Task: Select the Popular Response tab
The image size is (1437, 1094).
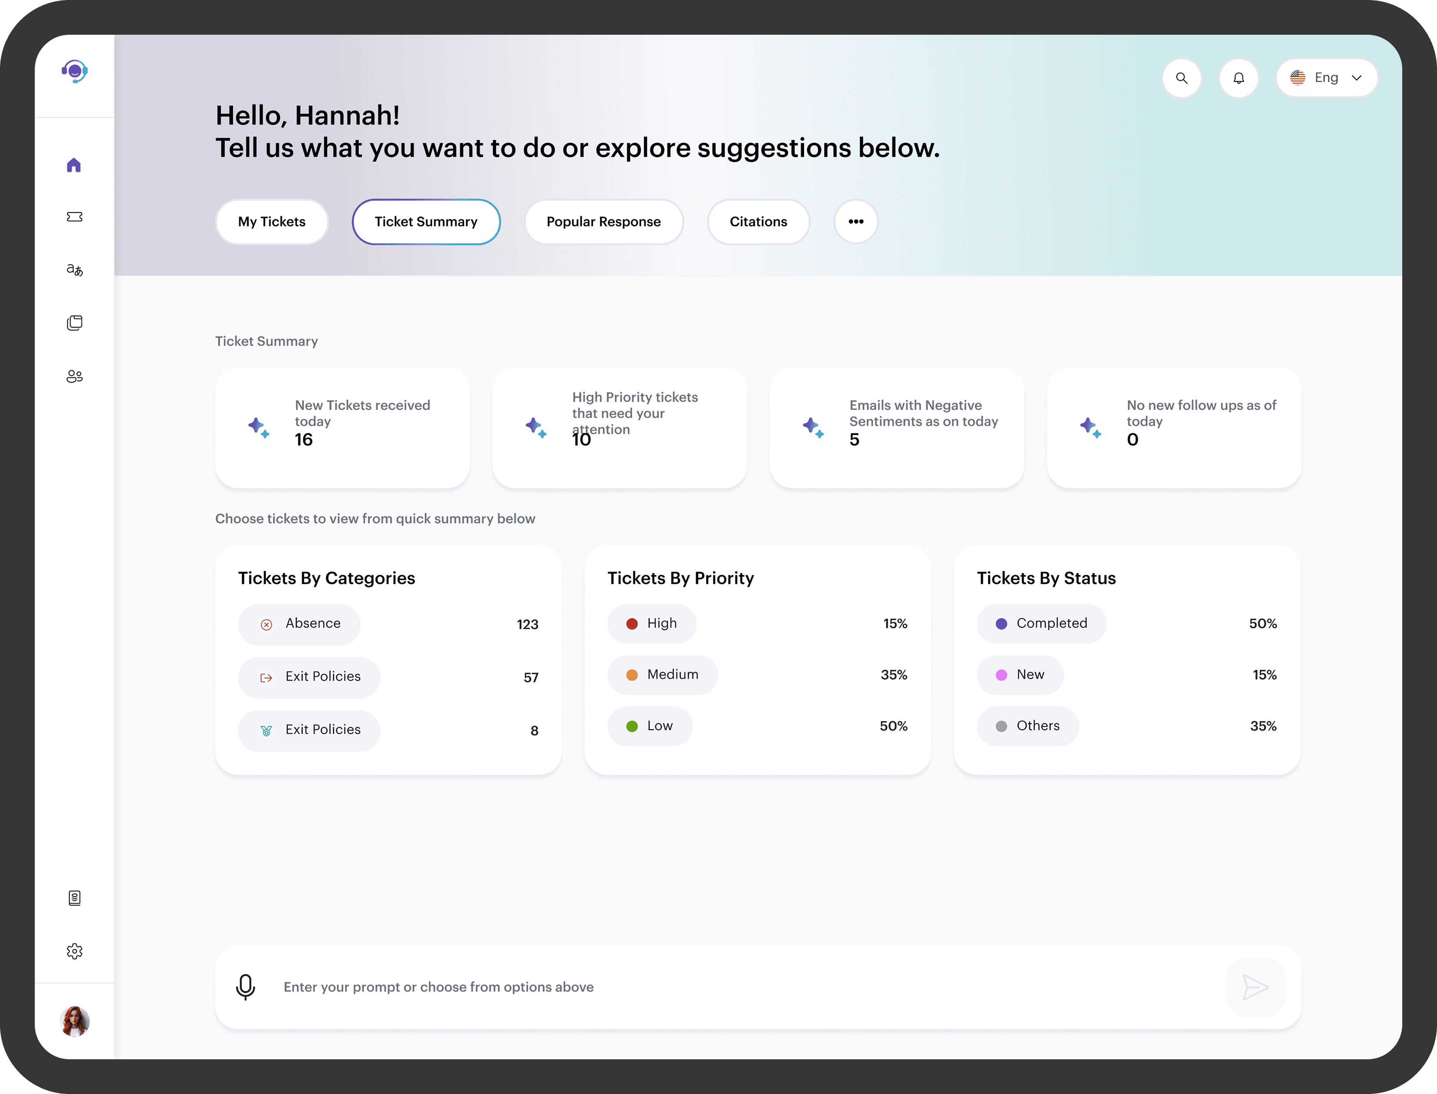Action: coord(603,222)
